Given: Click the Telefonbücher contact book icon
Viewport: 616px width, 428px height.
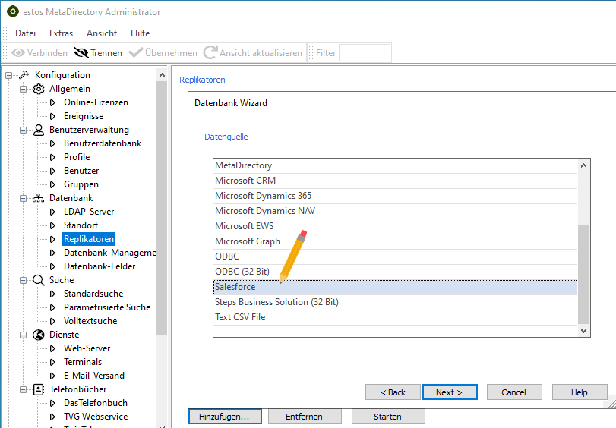Looking at the screenshot, I should tap(39, 389).
